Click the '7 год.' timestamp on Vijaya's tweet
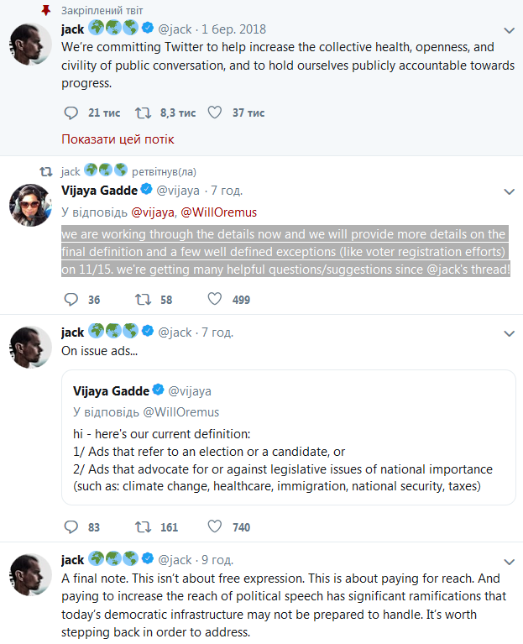 point(226,191)
